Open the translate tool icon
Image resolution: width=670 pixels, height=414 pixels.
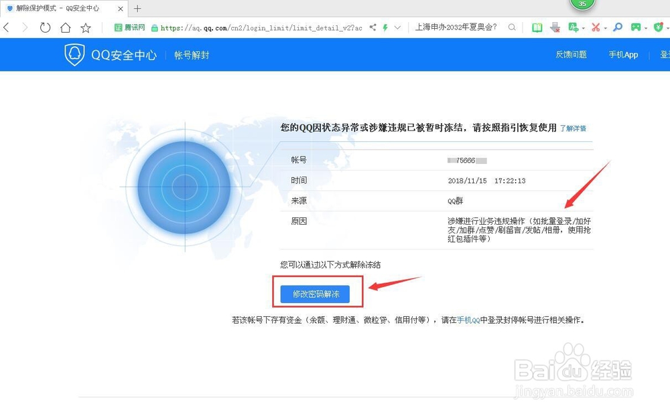[x=574, y=27]
